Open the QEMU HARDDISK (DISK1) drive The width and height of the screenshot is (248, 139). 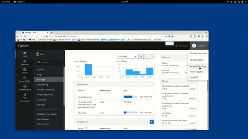coord(179,88)
